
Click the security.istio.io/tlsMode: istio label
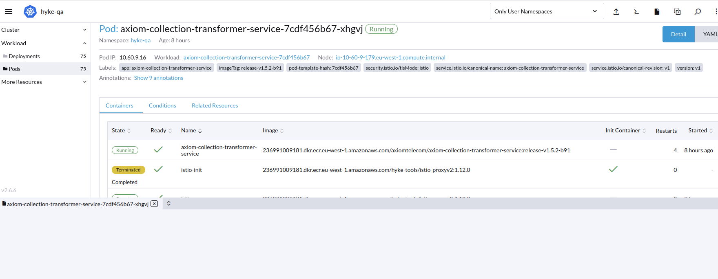(397, 68)
